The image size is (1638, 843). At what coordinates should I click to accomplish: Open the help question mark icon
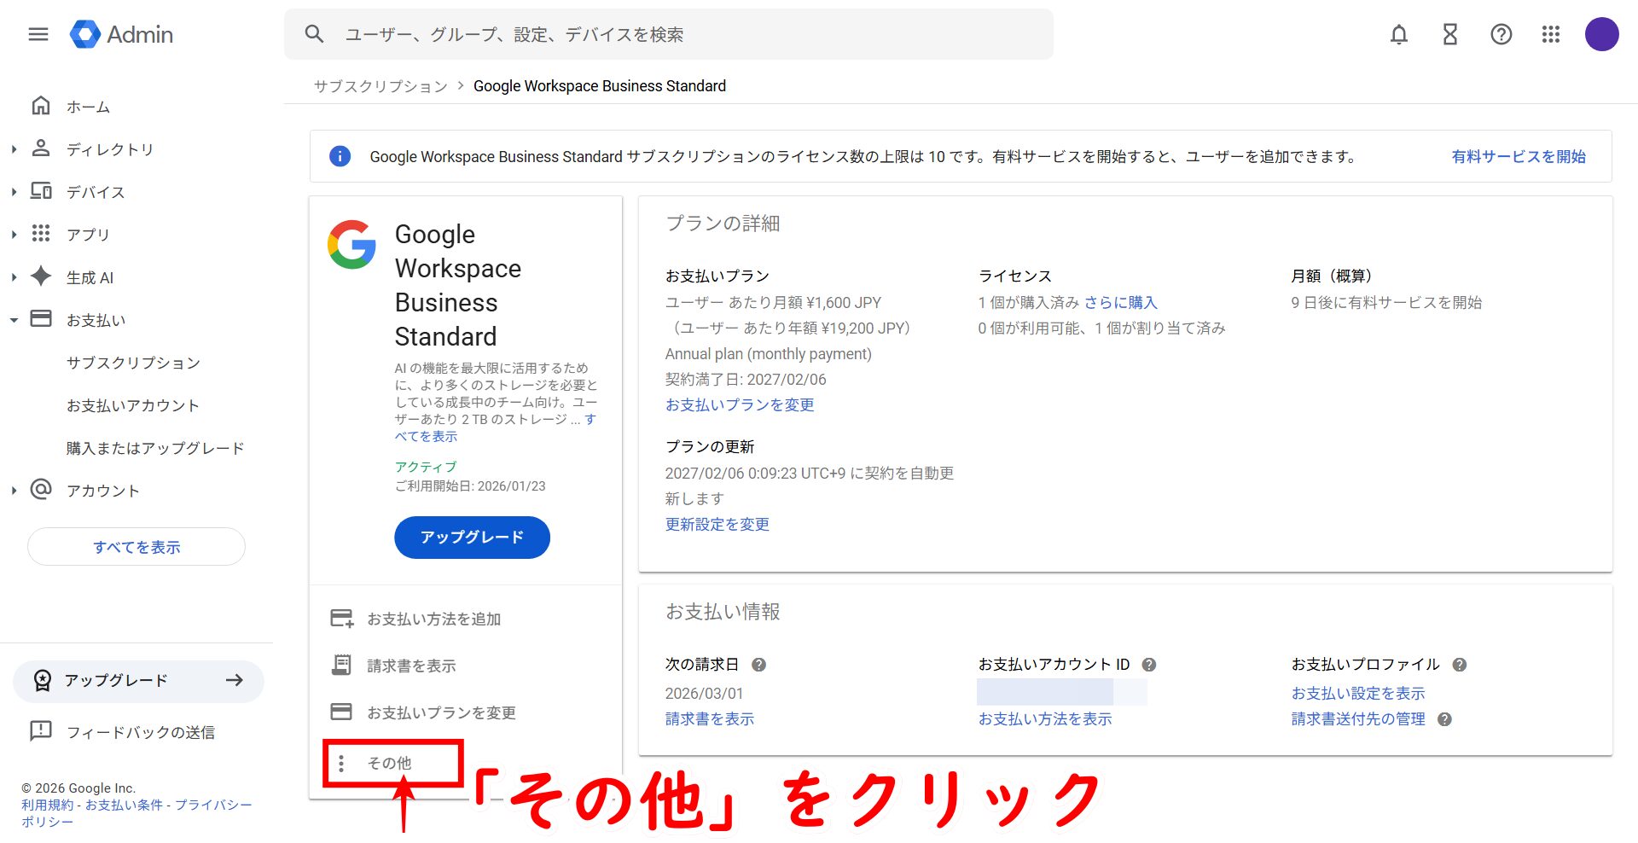pyautogui.click(x=1501, y=34)
